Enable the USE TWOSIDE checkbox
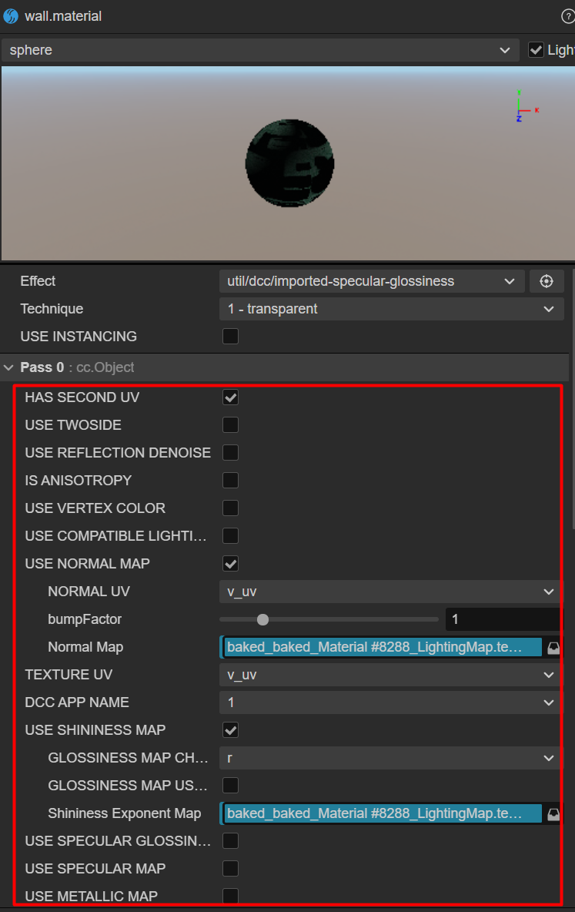 pos(230,425)
